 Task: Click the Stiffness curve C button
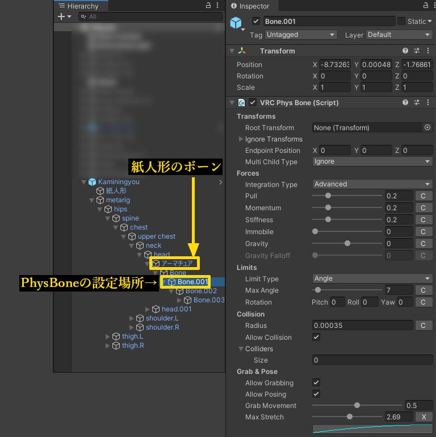423,220
